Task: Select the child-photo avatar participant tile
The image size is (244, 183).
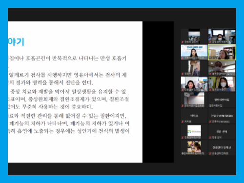Action: point(194,148)
